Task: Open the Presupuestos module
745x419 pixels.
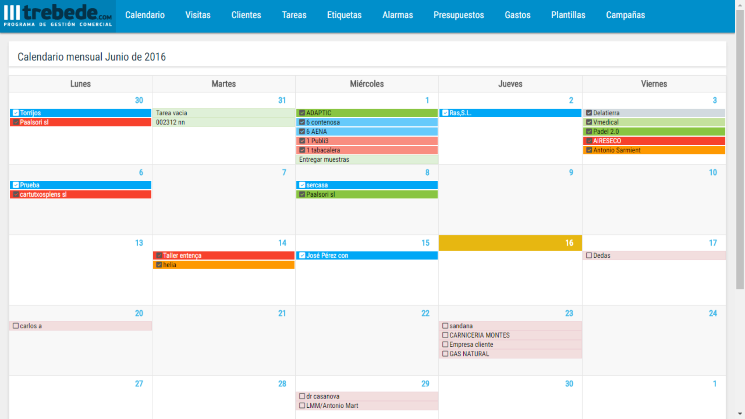Action: [457, 14]
